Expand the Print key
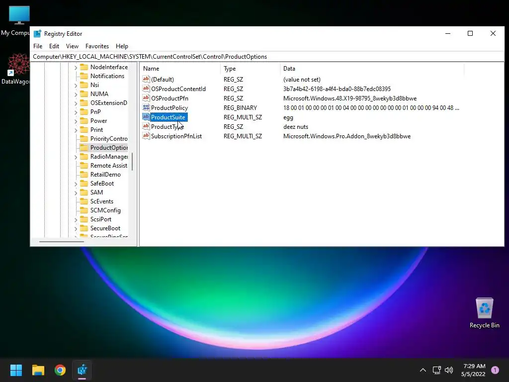Screen dimensions: 509x382 (76, 130)
